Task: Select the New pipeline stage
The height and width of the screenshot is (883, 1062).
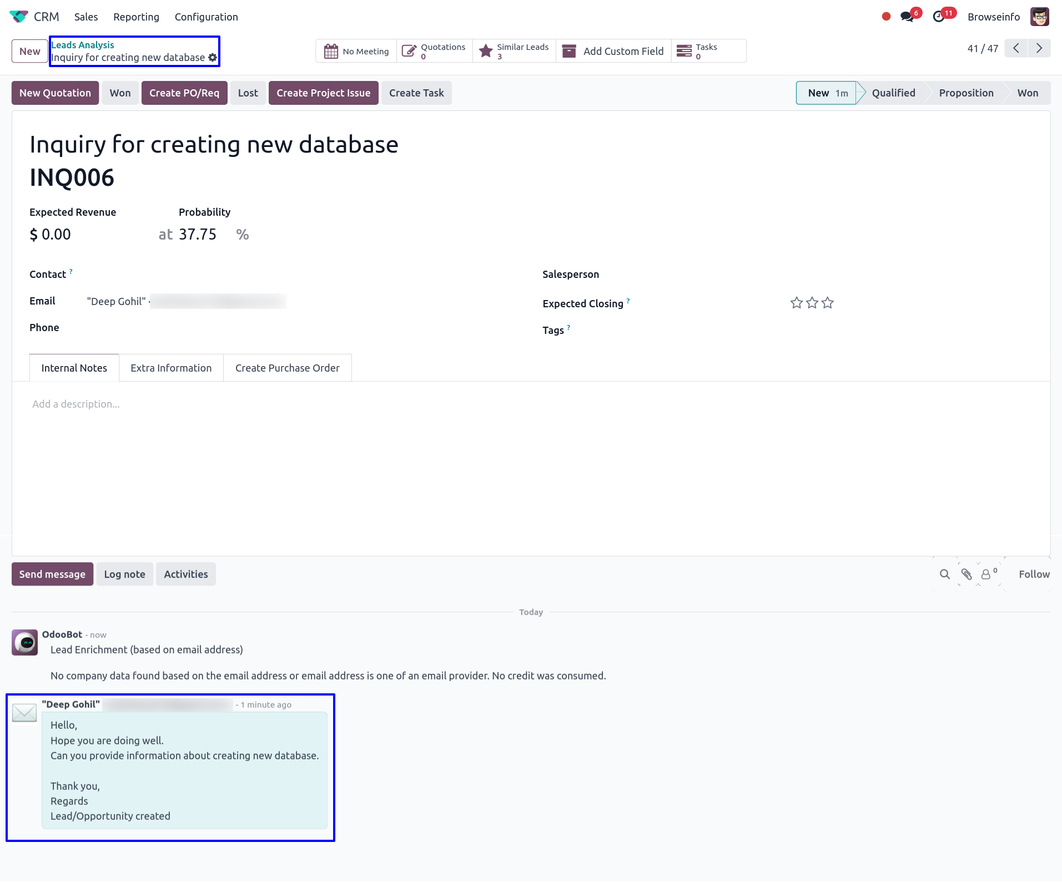Action: click(x=827, y=93)
